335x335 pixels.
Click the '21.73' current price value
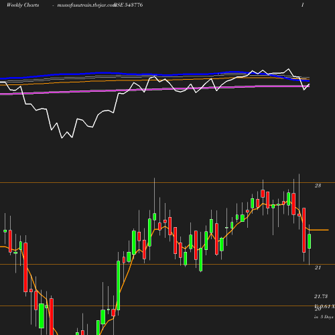pyautogui.click(x=321, y=296)
